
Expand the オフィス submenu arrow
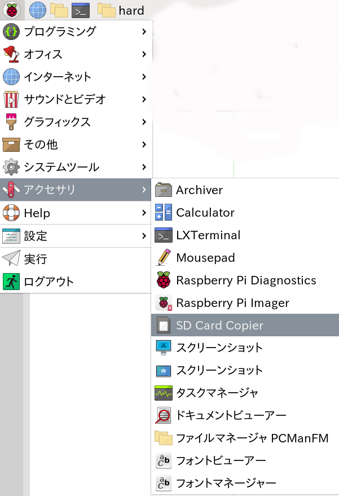click(x=144, y=54)
